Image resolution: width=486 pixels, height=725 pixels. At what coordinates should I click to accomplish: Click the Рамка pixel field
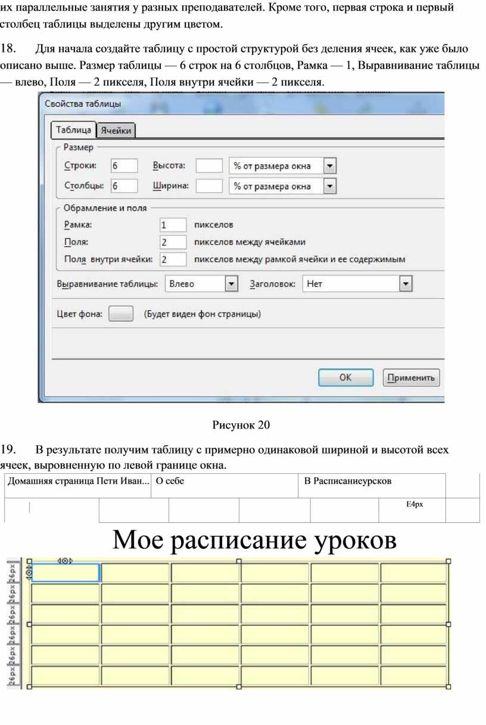point(173,225)
